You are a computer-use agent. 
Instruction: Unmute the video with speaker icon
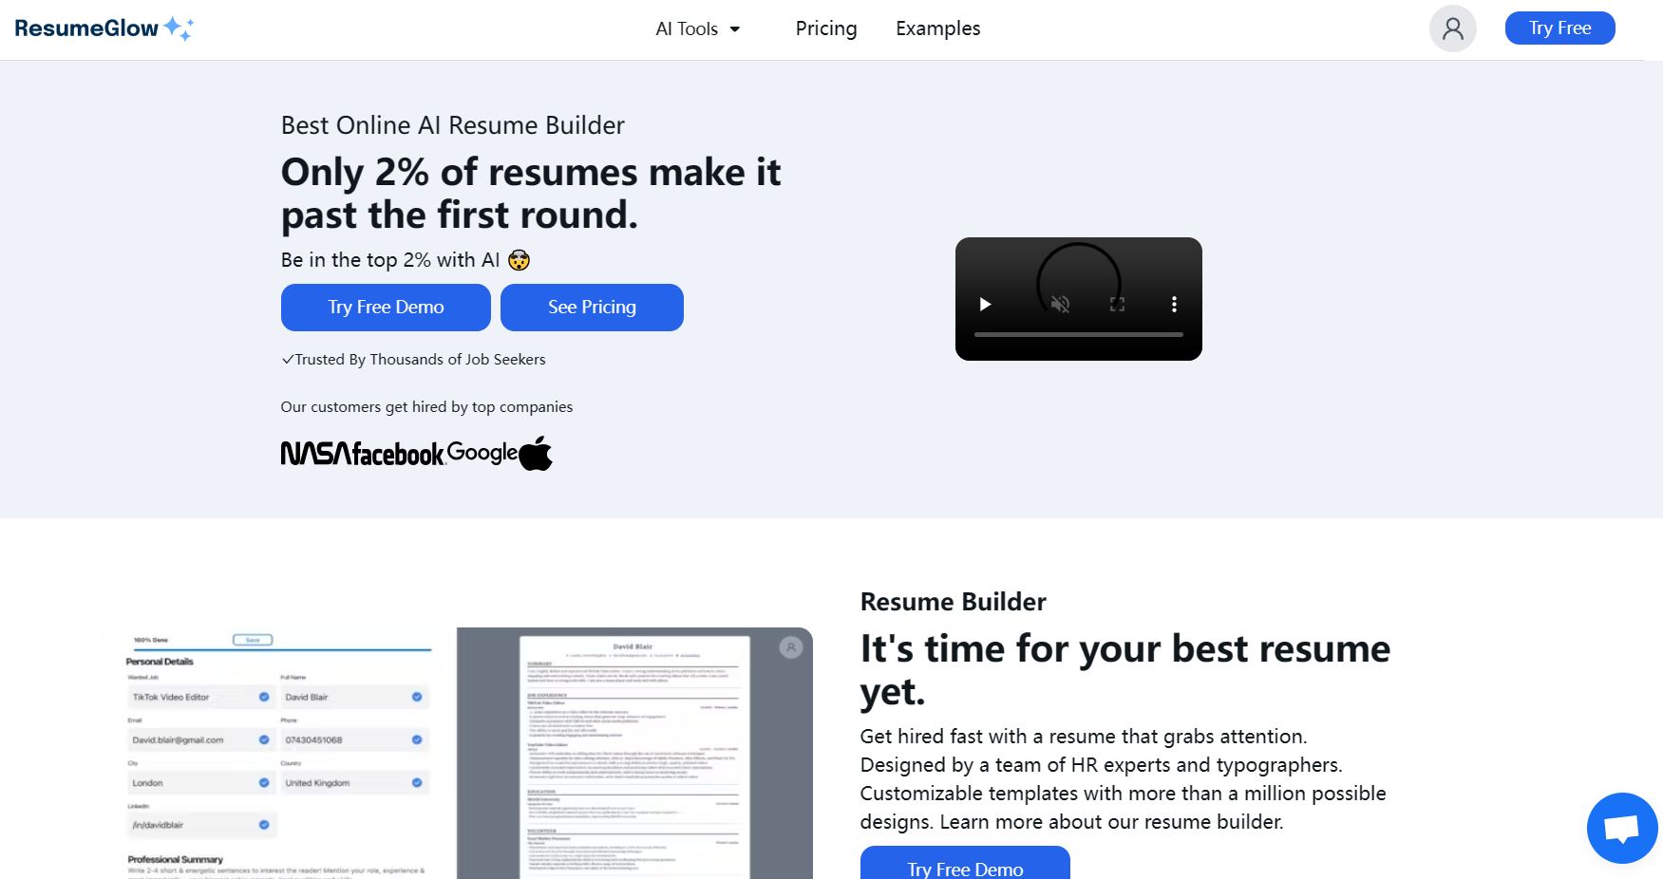point(1060,305)
